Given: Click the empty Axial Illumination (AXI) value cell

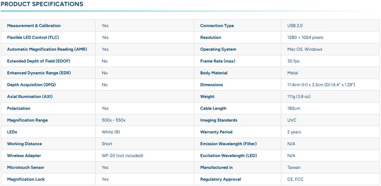Looking at the screenshot, I should [144, 97].
